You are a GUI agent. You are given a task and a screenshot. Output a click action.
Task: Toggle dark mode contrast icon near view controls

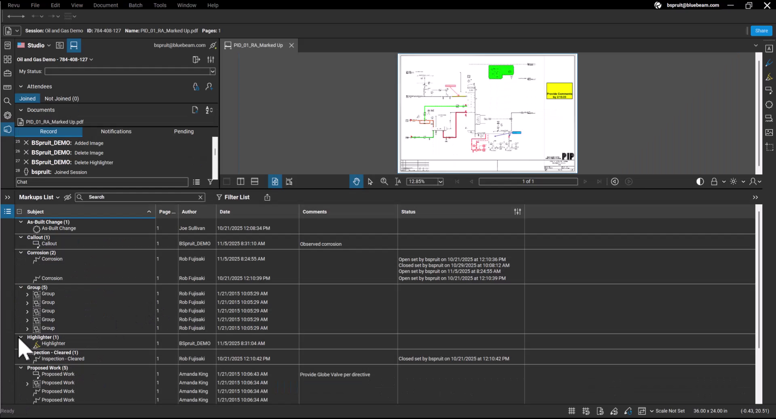(x=700, y=182)
